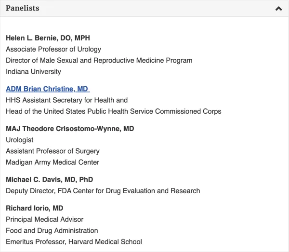
Task: Collapse the Panelists section chevron
Action: pyautogui.click(x=278, y=9)
